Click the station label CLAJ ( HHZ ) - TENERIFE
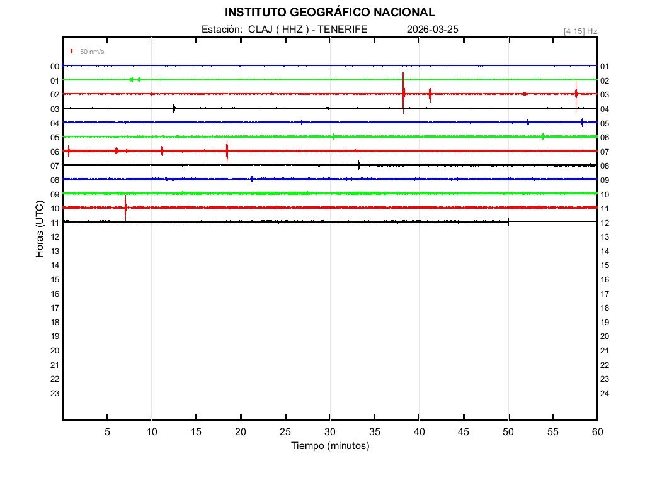Screen dimensions: 645x483 pyautogui.click(x=284, y=30)
